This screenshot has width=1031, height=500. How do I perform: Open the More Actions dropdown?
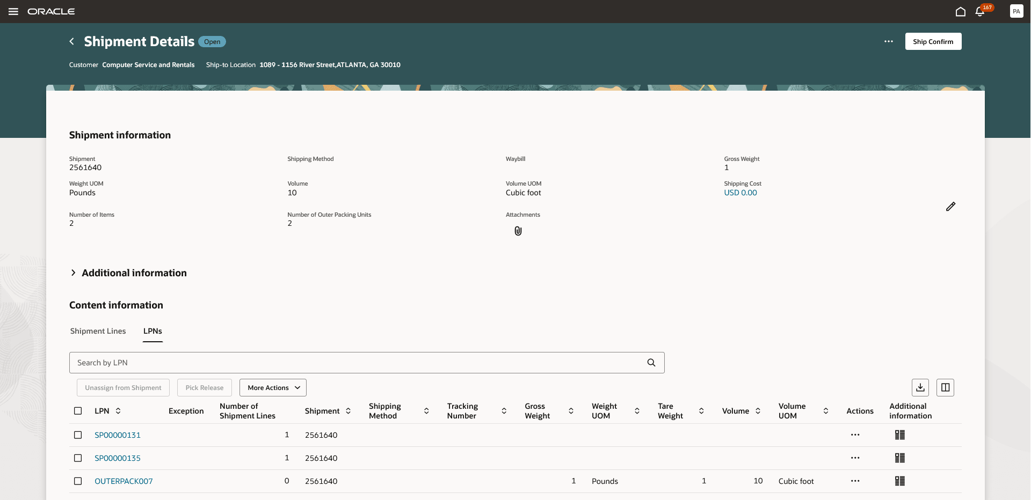coord(273,388)
